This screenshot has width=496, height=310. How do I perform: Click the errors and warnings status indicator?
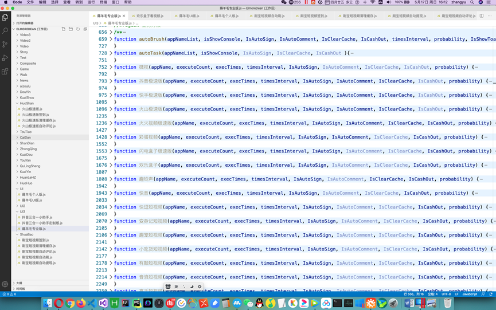click(x=9, y=294)
